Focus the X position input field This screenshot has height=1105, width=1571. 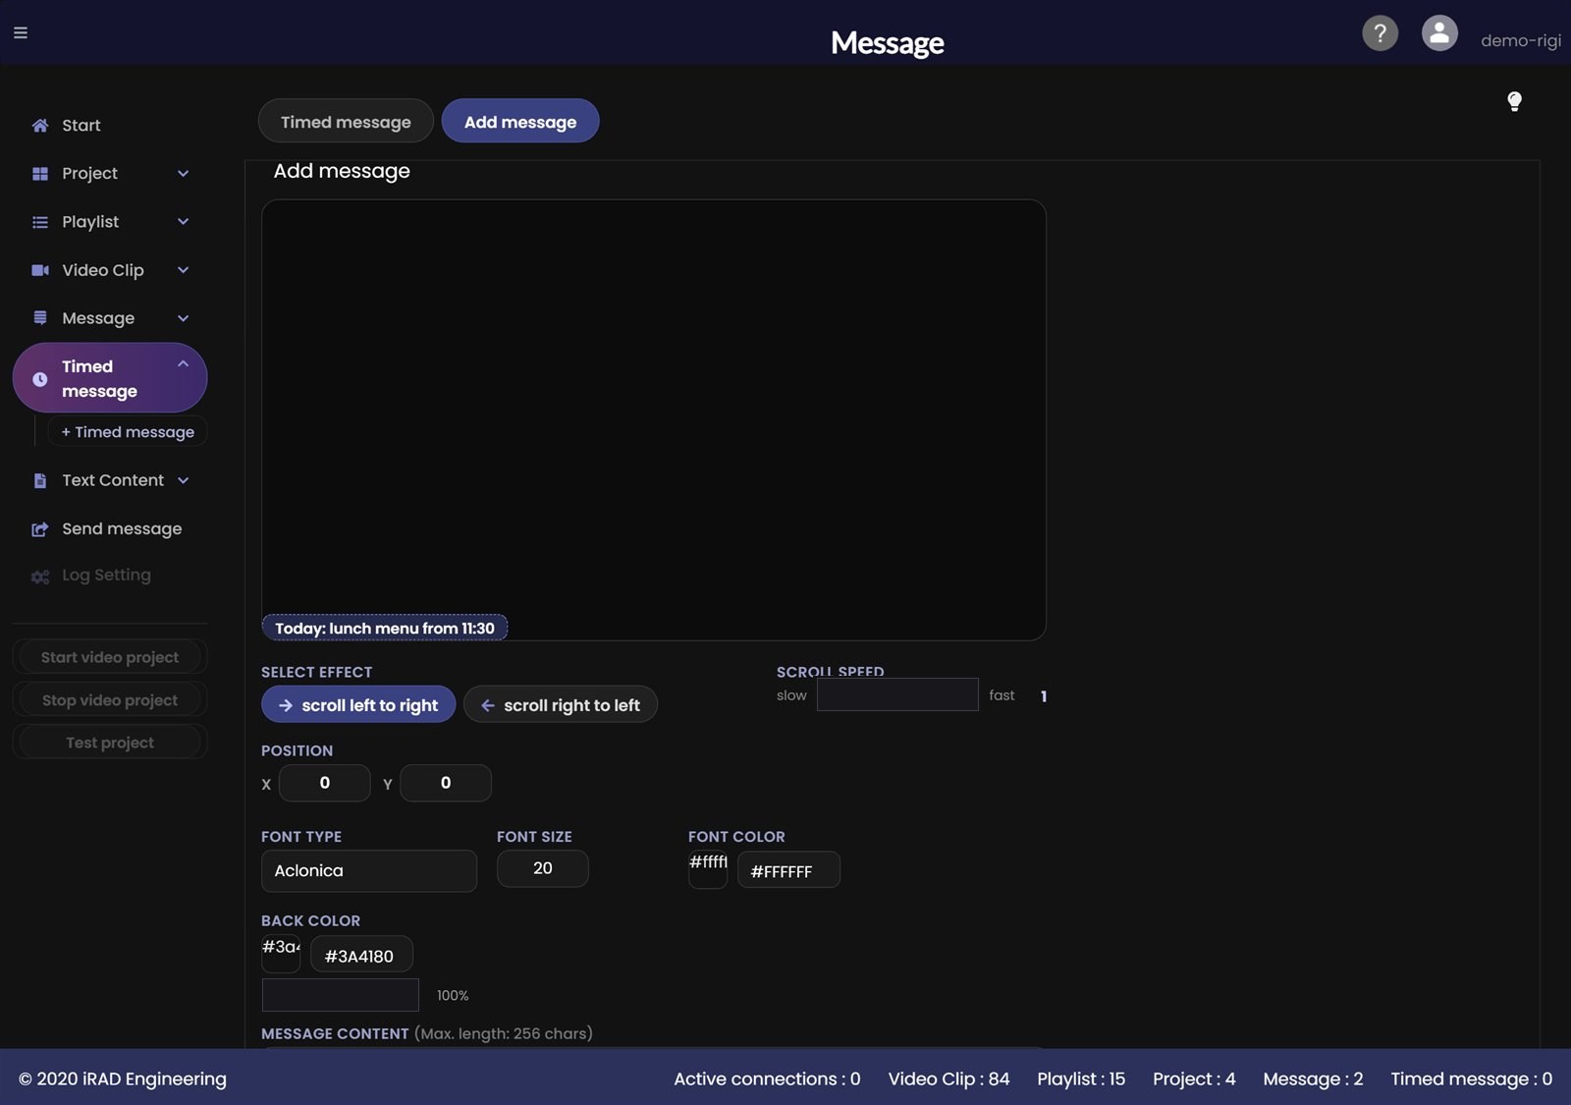click(x=325, y=783)
